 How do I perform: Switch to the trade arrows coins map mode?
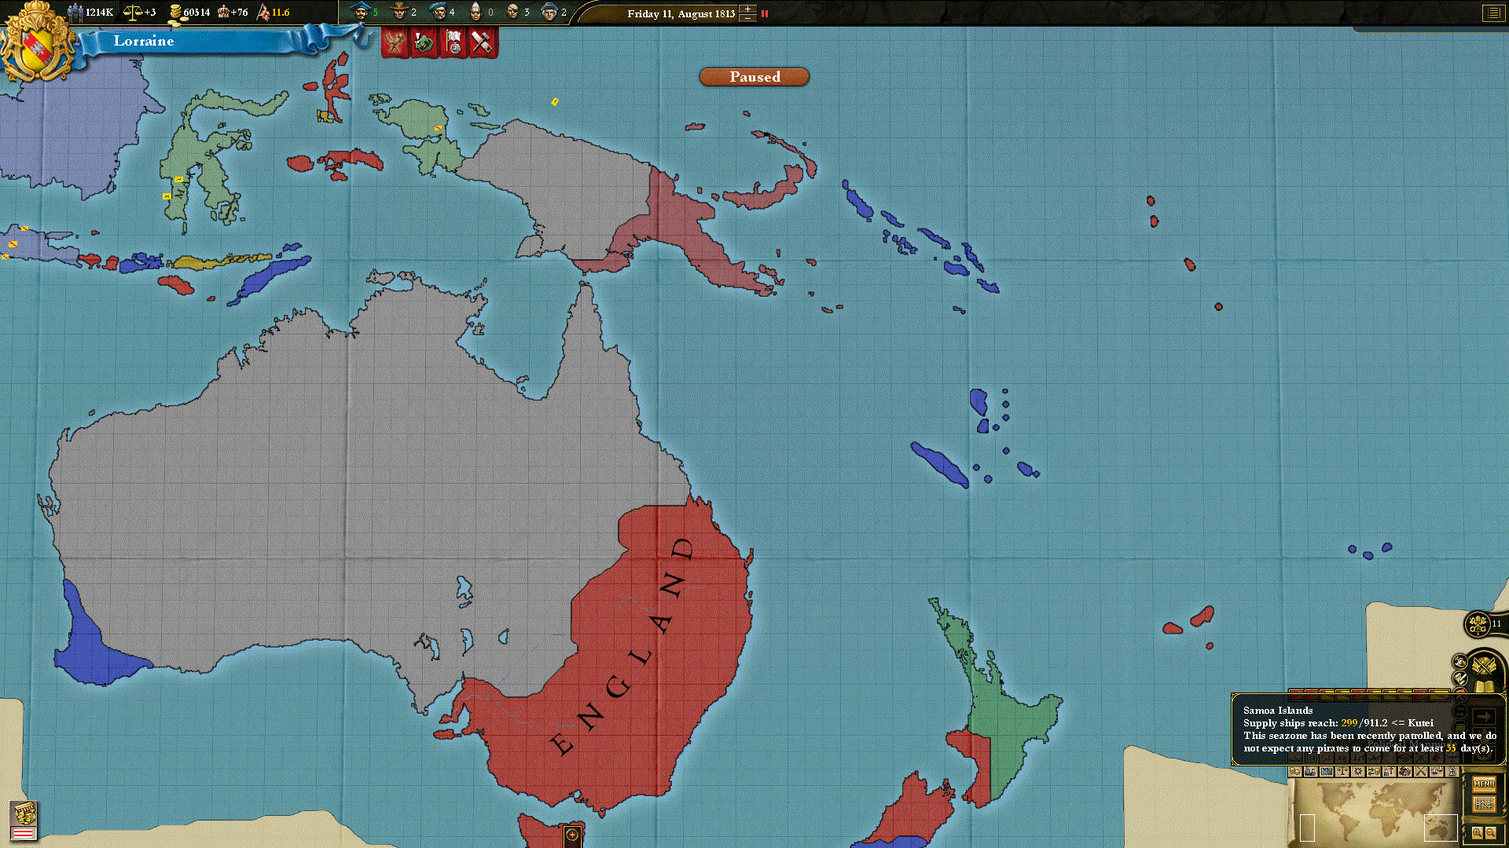pos(1374,771)
